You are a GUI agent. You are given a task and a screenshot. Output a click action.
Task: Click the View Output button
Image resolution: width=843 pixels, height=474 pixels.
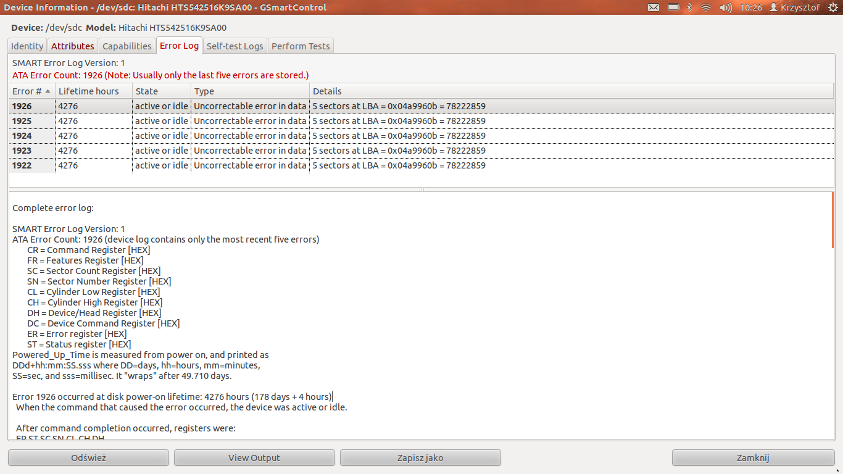point(254,458)
